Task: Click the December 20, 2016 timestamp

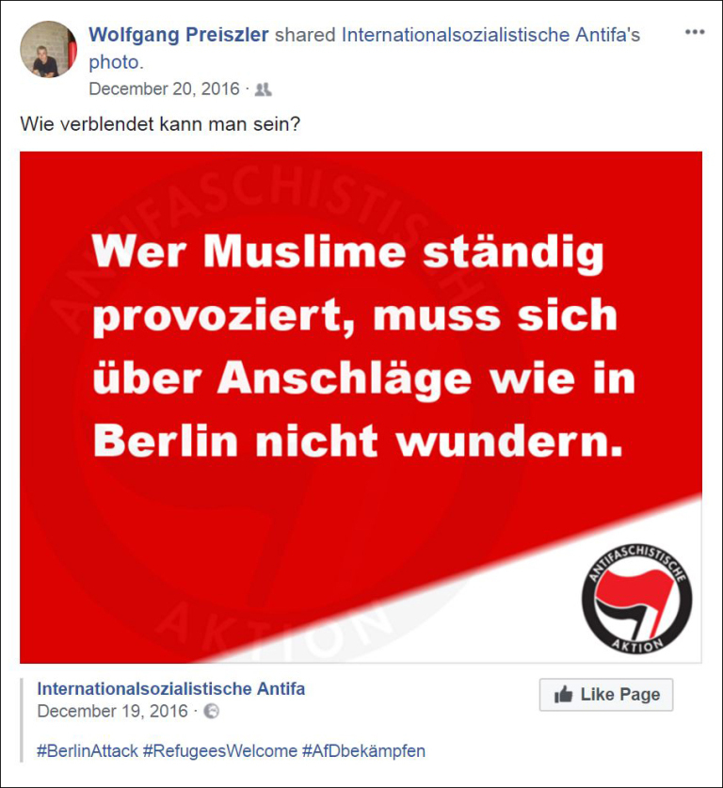Action: [x=165, y=88]
